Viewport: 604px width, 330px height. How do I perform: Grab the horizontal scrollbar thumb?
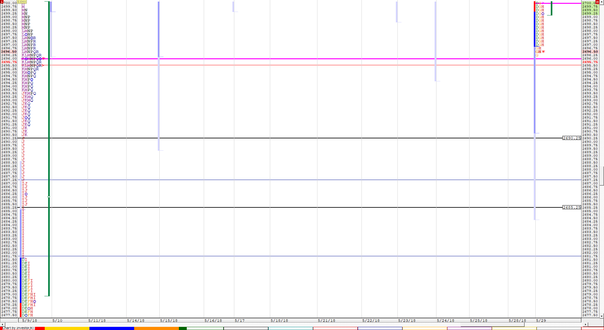point(492,324)
